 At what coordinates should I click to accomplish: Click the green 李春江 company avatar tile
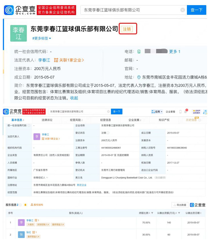19,33
